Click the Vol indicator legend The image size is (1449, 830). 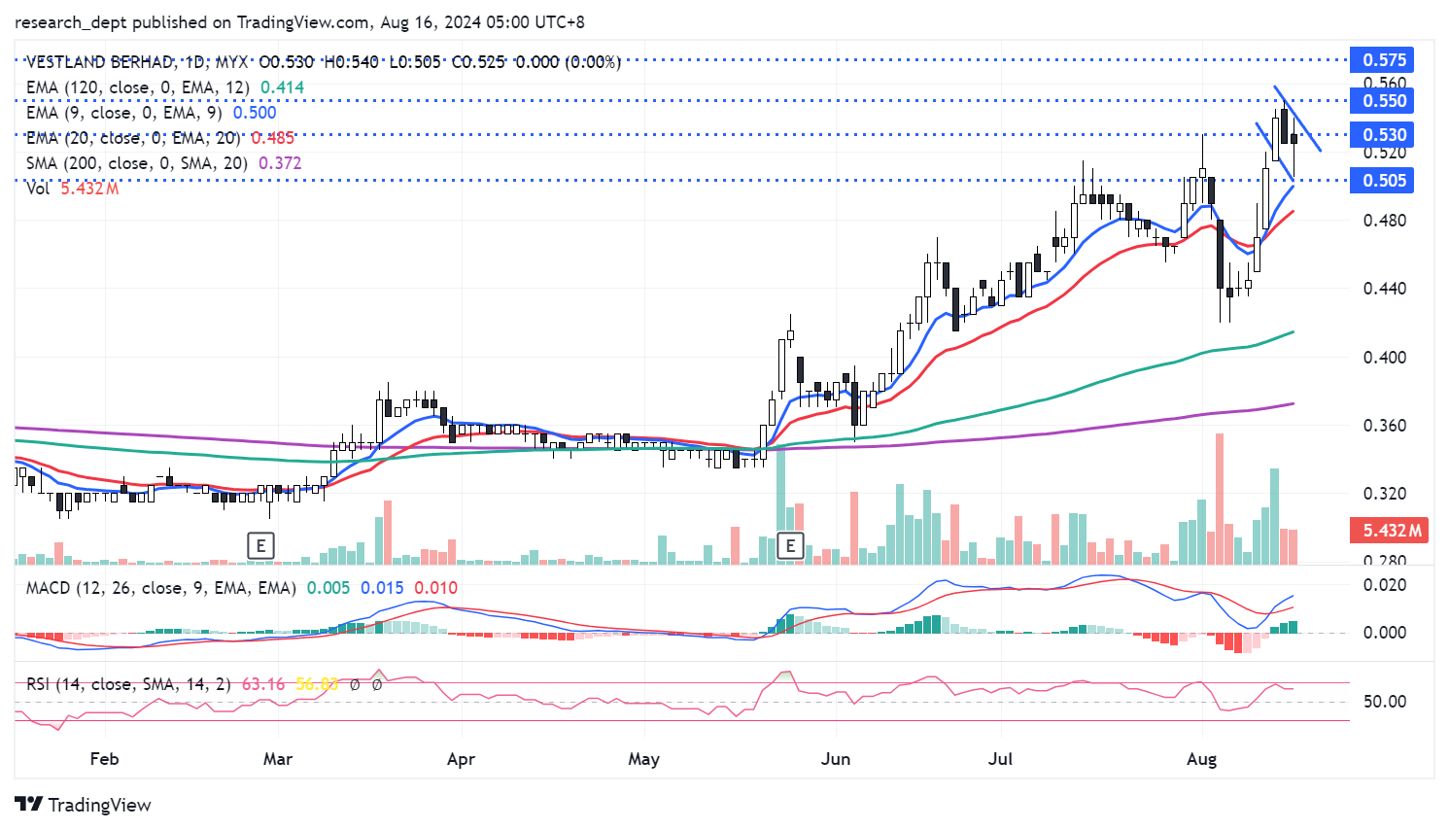click(x=38, y=189)
